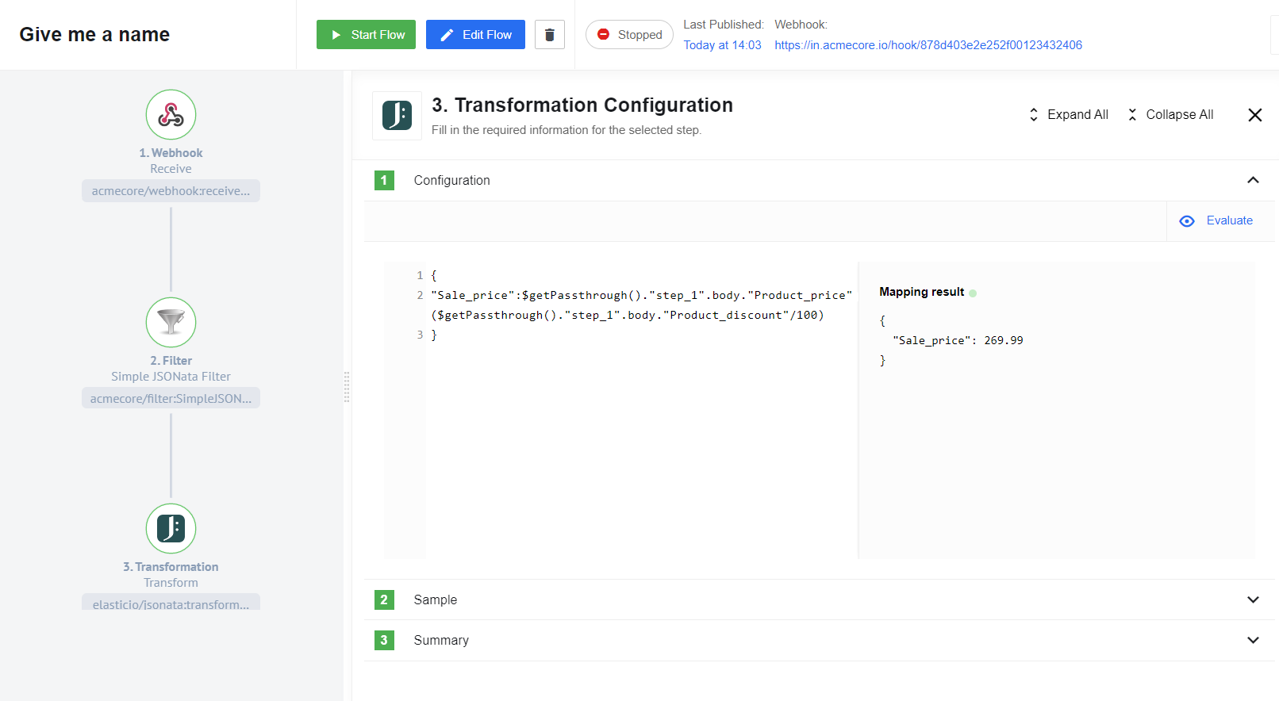This screenshot has width=1279, height=701.
Task: Open the Transformation JSONata step icon
Action: 171,528
